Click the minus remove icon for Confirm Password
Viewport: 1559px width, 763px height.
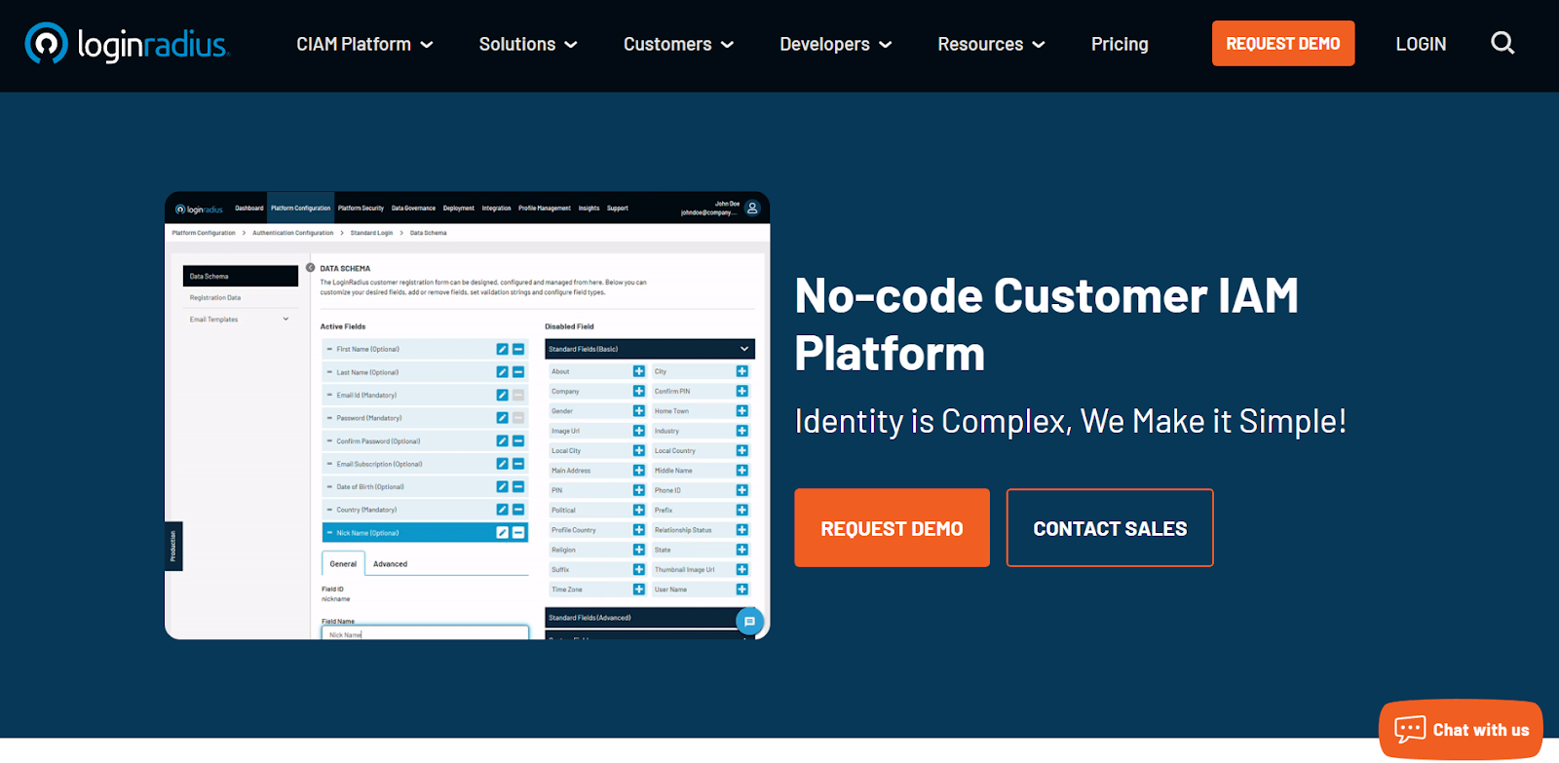518,440
